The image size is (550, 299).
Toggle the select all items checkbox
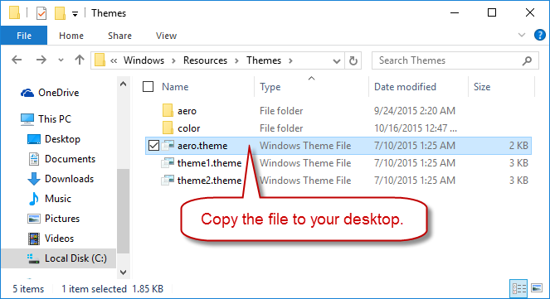pyautogui.click(x=148, y=86)
